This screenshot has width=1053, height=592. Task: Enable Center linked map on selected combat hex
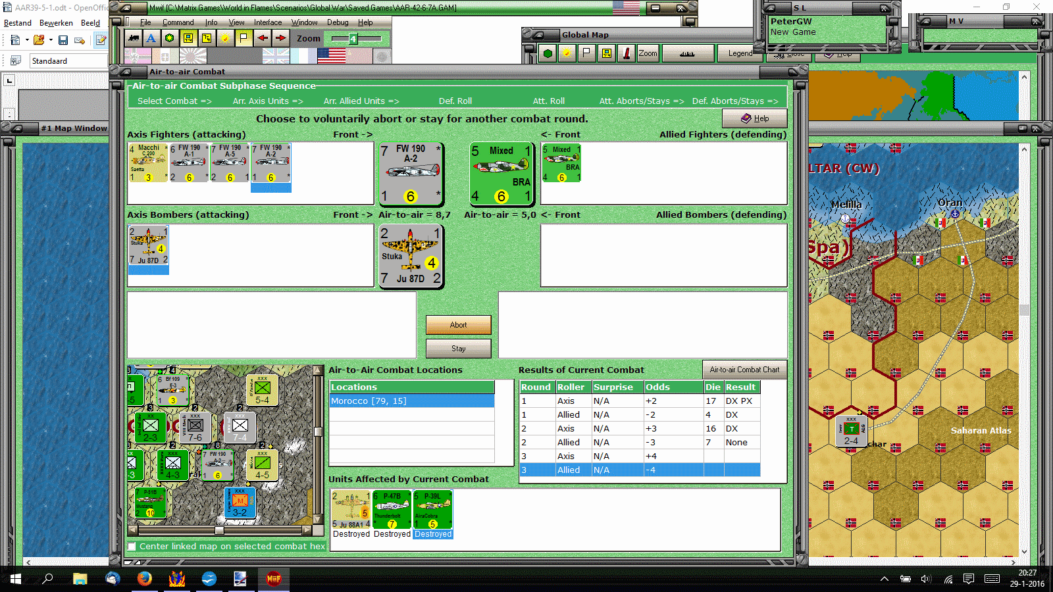point(132,547)
